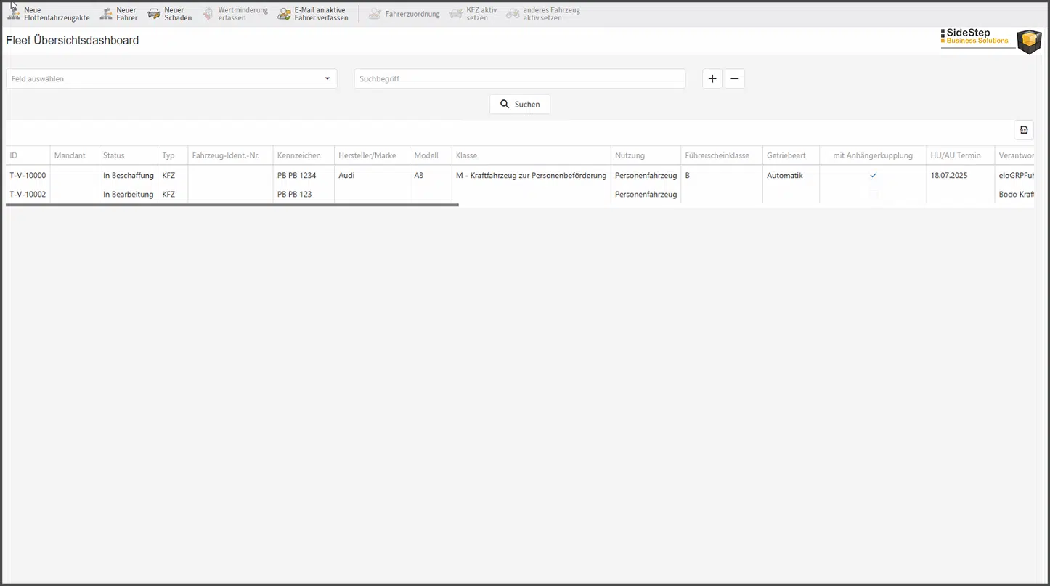Click the license plate PB PB 123
1050x586 pixels.
pyautogui.click(x=295, y=194)
